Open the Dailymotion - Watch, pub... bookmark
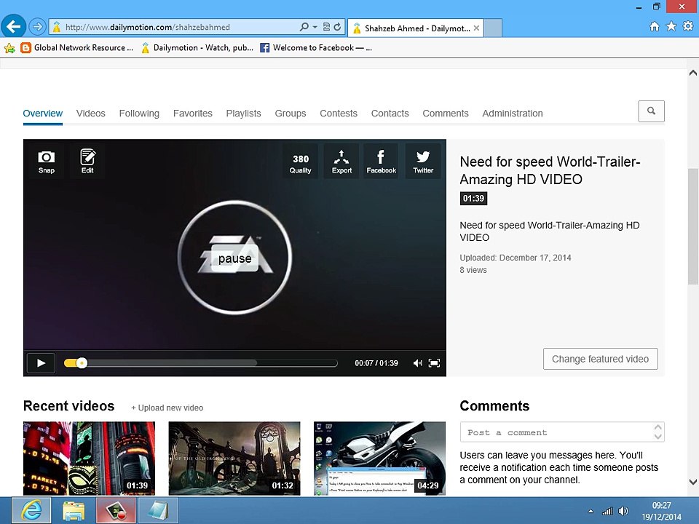699x524 pixels. 197,48
